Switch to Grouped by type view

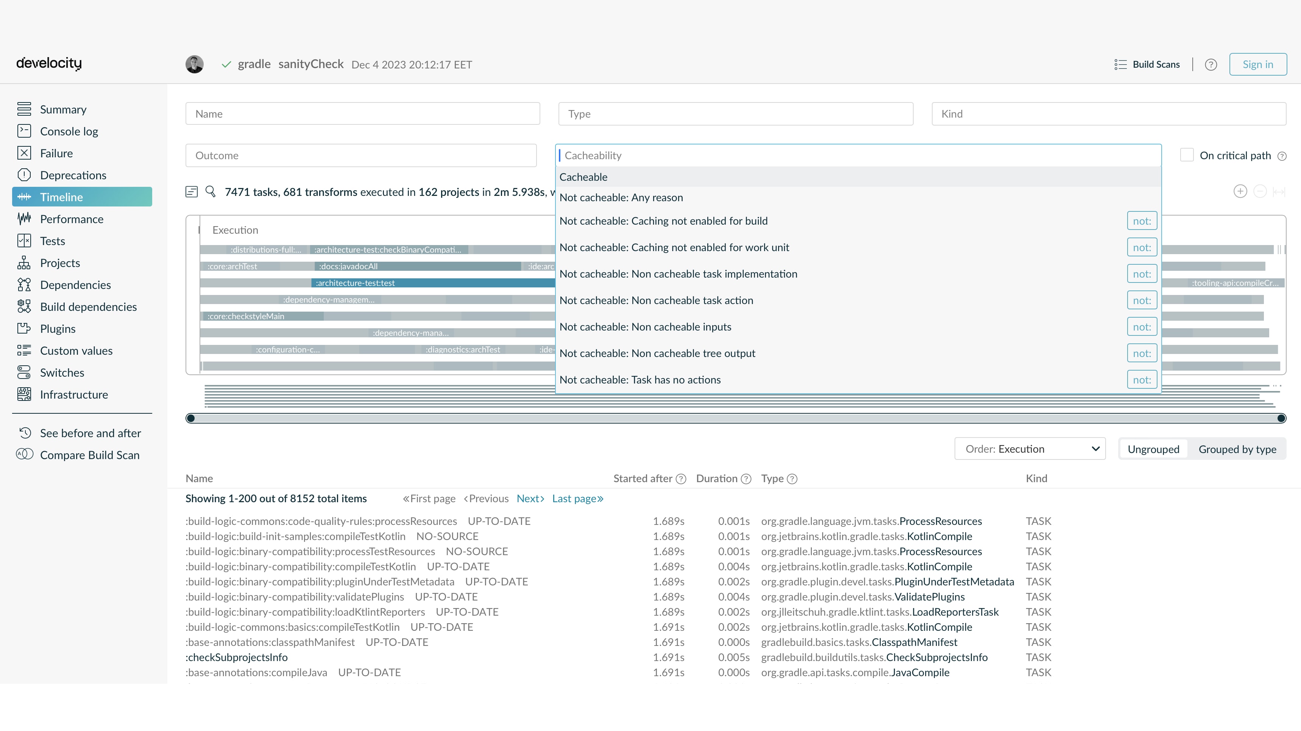pos(1237,449)
